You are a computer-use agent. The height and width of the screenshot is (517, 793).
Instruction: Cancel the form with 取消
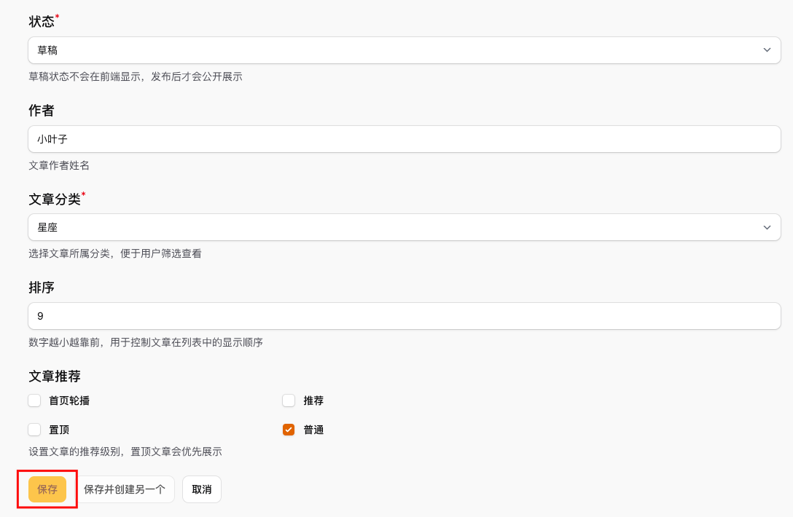point(202,489)
